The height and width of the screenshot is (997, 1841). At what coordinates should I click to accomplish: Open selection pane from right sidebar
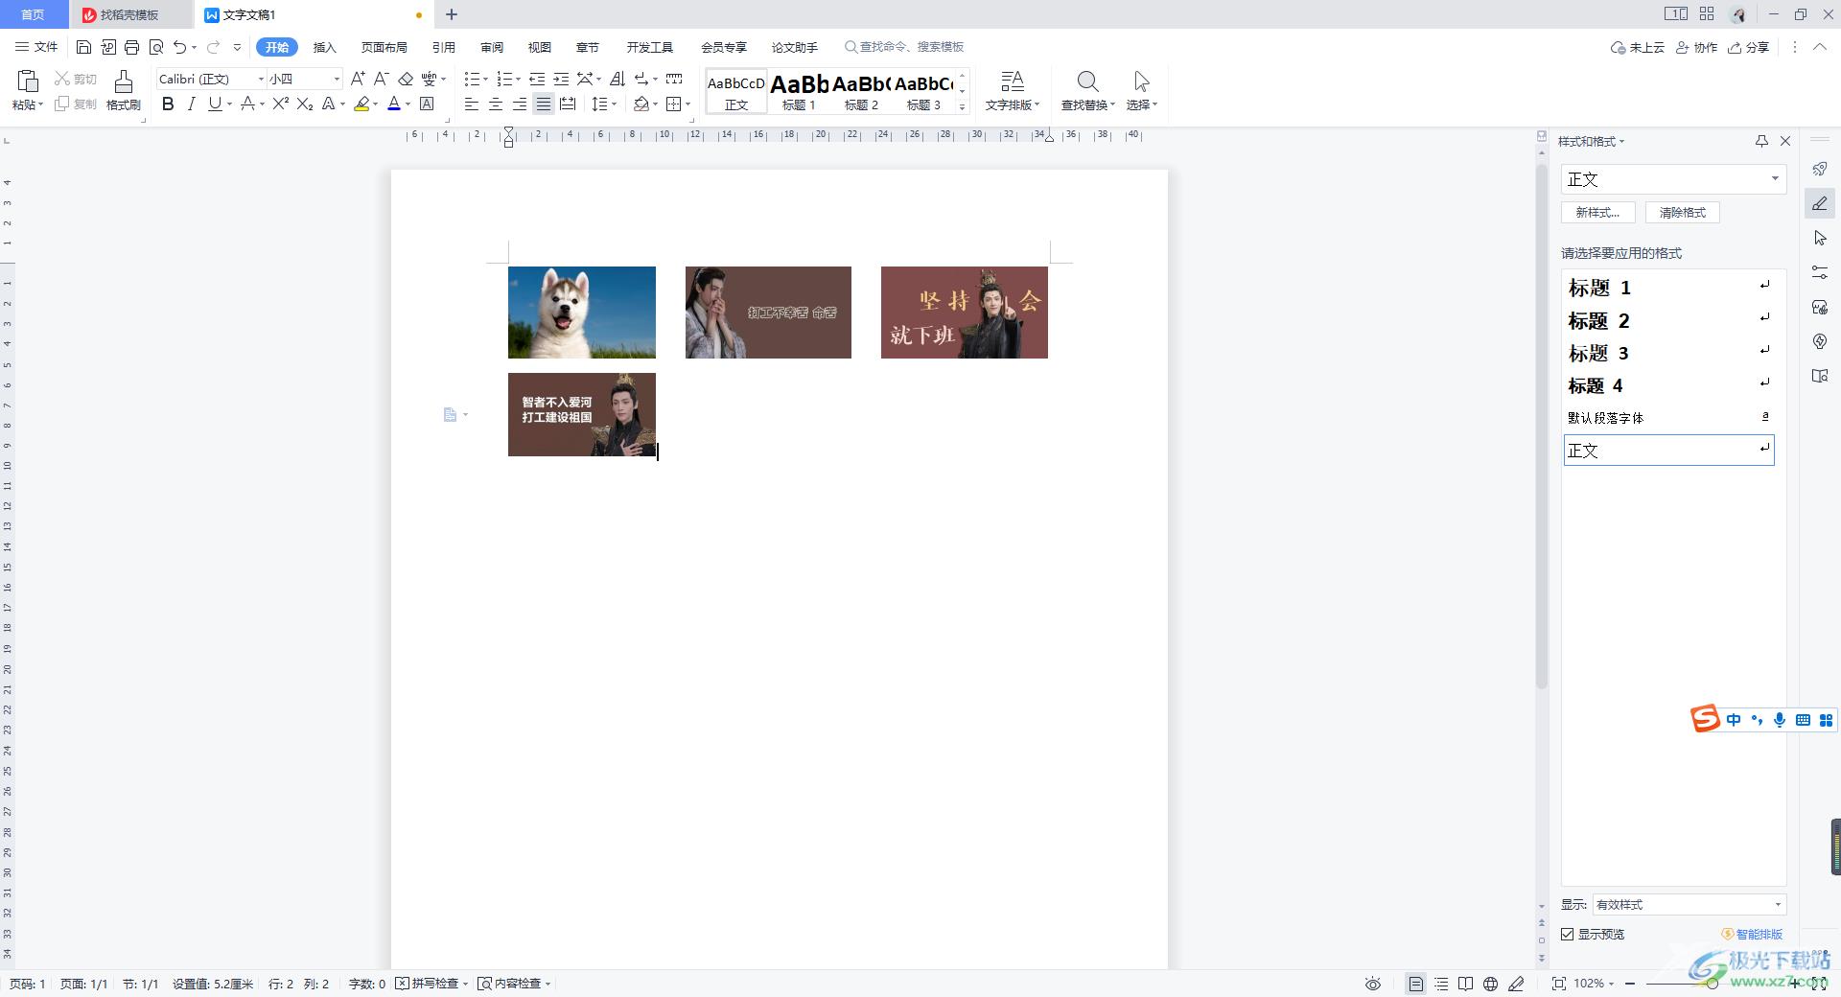point(1820,238)
